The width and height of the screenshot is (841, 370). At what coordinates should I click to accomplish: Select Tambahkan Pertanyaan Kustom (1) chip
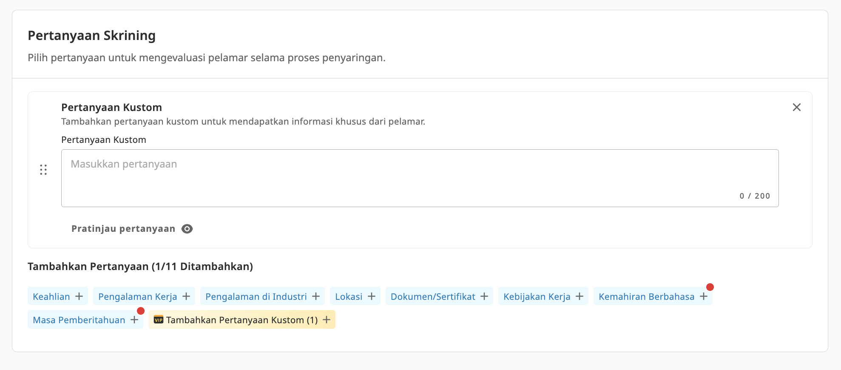tap(242, 319)
